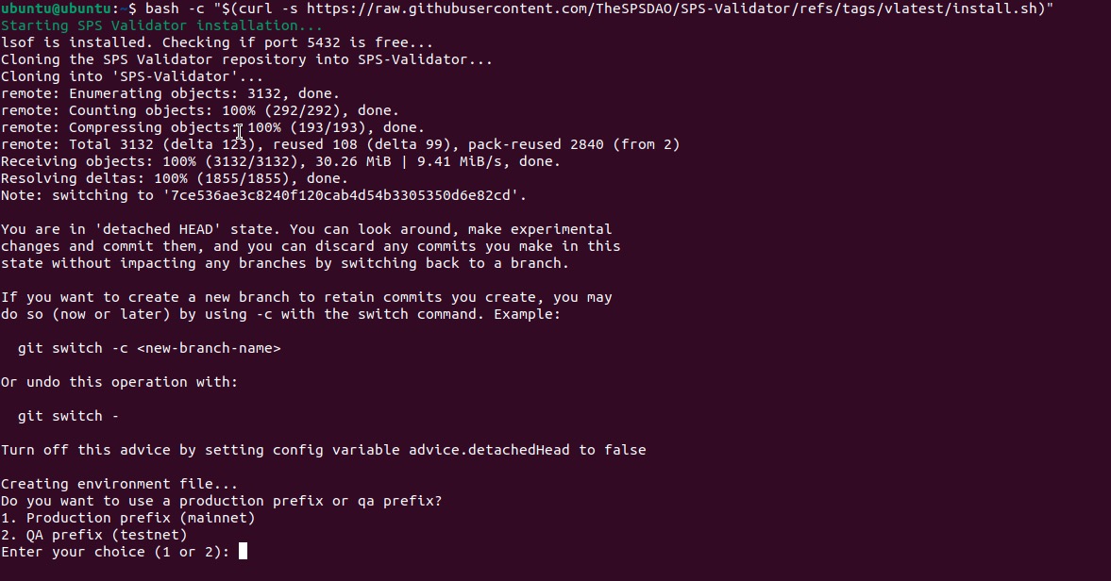Click the "remote: Counting objects: 100%" line
The height and width of the screenshot is (581, 1111).
click(200, 110)
